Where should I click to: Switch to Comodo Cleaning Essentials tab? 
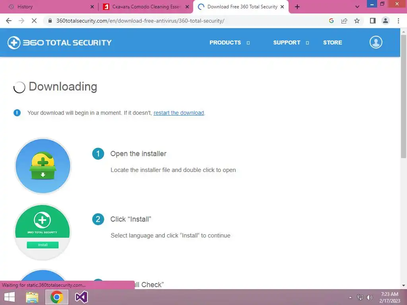click(x=145, y=7)
